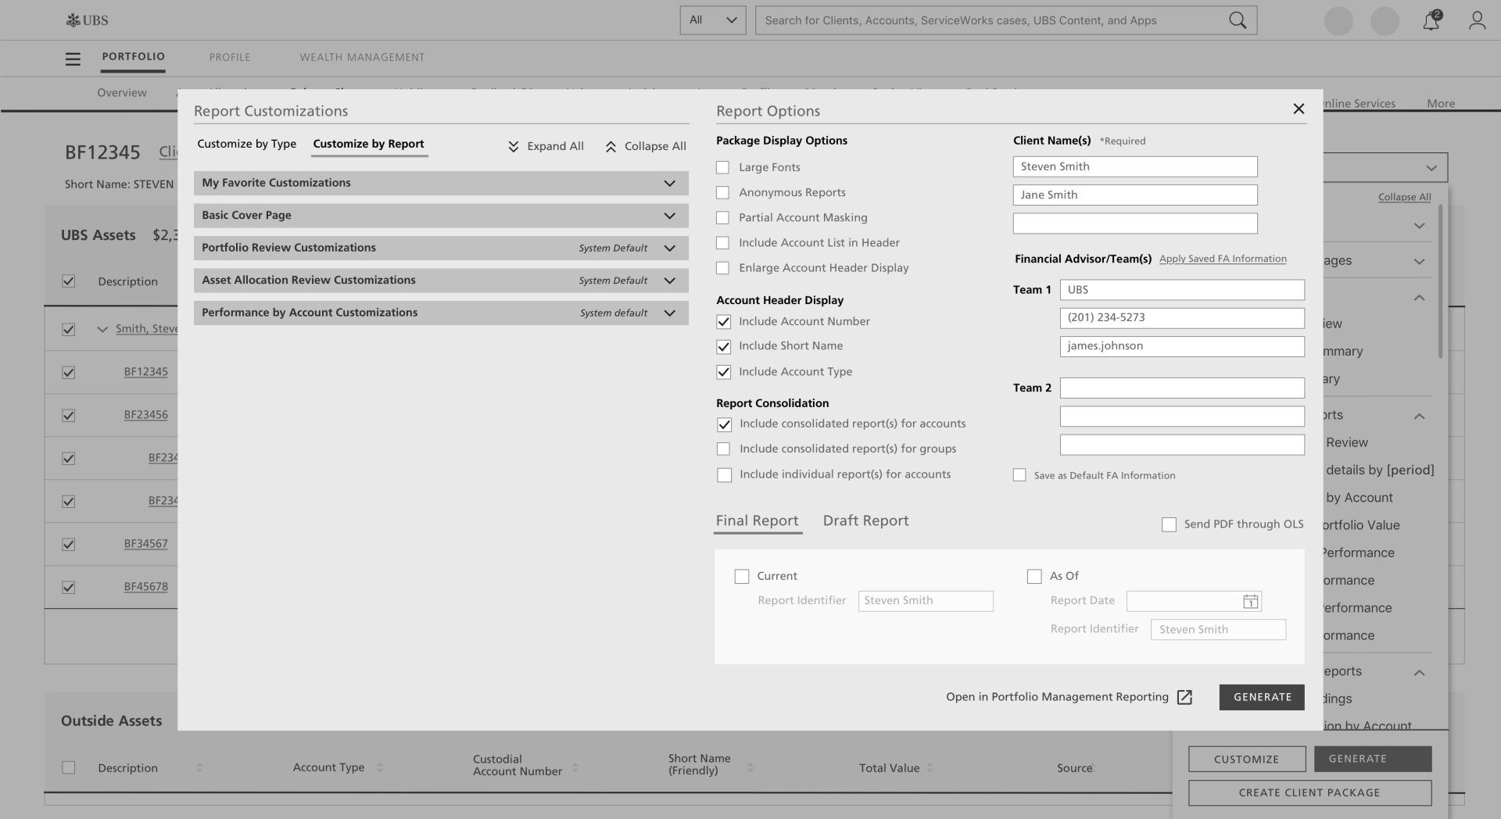Open the notifications bell
Screen dimensions: 1501x819
pos(1431,20)
